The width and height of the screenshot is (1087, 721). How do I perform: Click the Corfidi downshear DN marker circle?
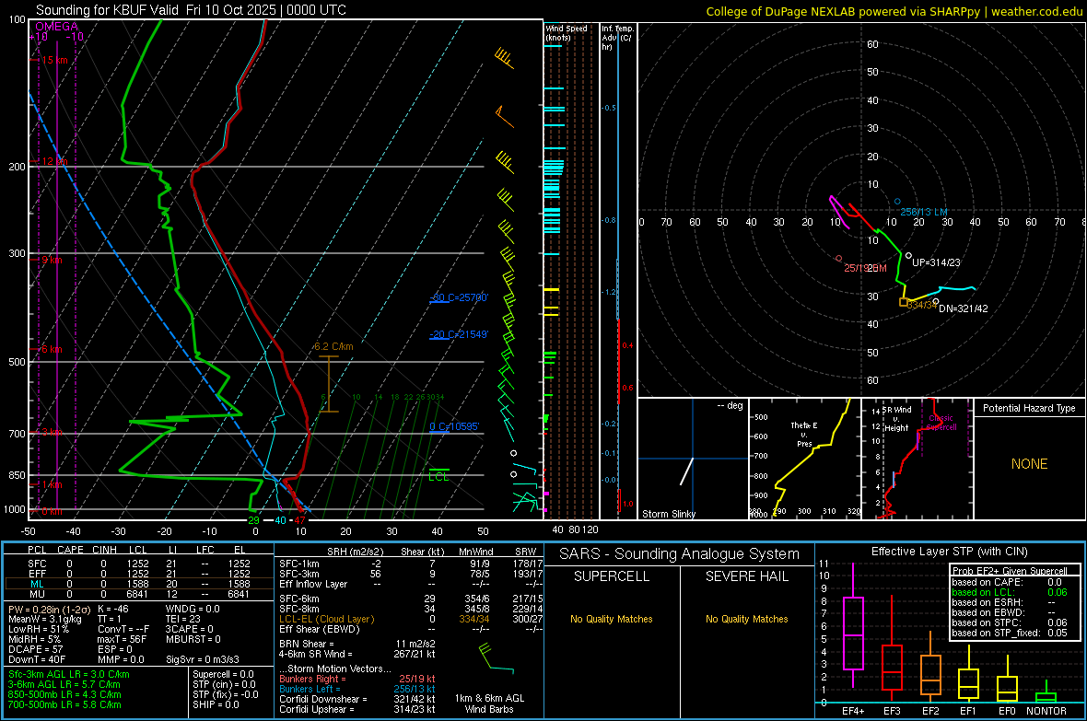(936, 302)
